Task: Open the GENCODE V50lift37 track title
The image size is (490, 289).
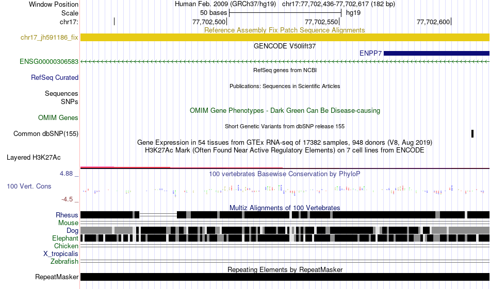Action: [x=285, y=46]
